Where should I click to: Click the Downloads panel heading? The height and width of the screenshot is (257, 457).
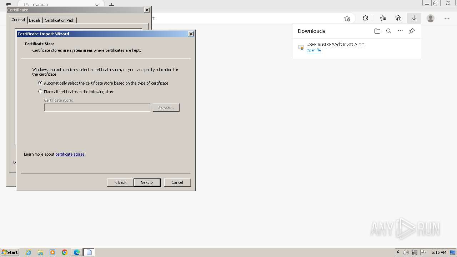click(x=311, y=31)
